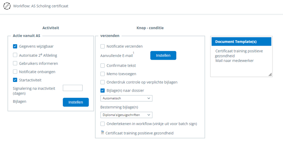The image size is (283, 154).
Task: Click the workflow pencil icon in header
Action: pyautogui.click(x=7, y=6)
